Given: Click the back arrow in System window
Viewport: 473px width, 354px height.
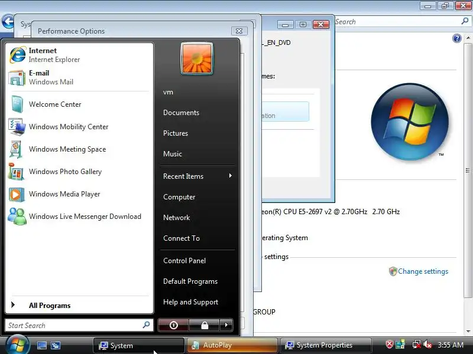Looking at the screenshot, I should (x=8, y=21).
